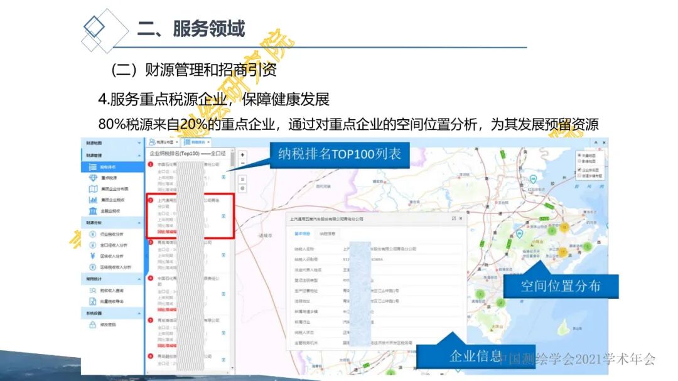Select the rank 2 company entry in the list
678x381 pixels.
click(x=190, y=216)
